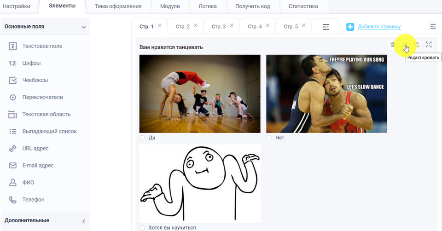This screenshot has height=231, width=442.
Task: Add the E-mail адрес field element
Action: 38,166
